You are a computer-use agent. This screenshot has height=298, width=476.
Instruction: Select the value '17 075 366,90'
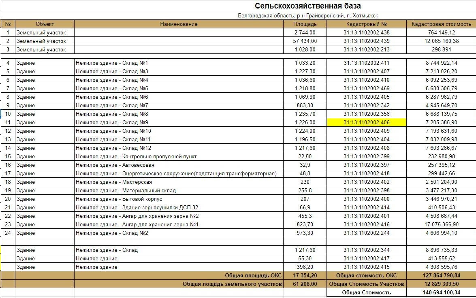tap(442, 224)
